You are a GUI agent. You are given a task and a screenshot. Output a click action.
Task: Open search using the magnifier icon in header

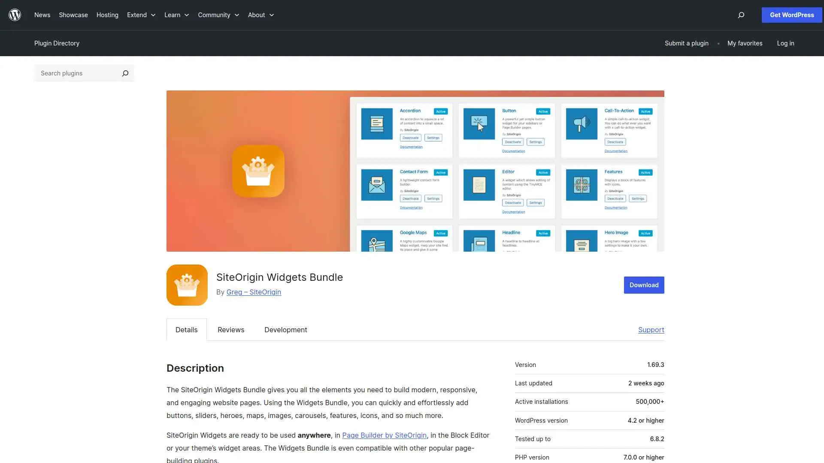[x=741, y=15]
